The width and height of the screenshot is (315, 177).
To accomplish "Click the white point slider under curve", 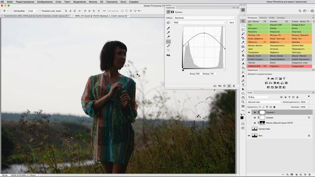I will [x=225, y=70].
